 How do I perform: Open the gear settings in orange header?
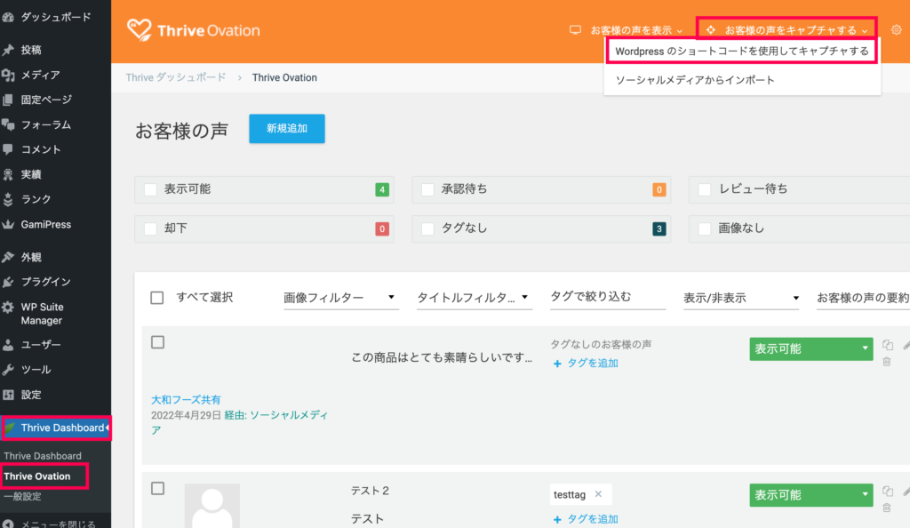point(897,29)
